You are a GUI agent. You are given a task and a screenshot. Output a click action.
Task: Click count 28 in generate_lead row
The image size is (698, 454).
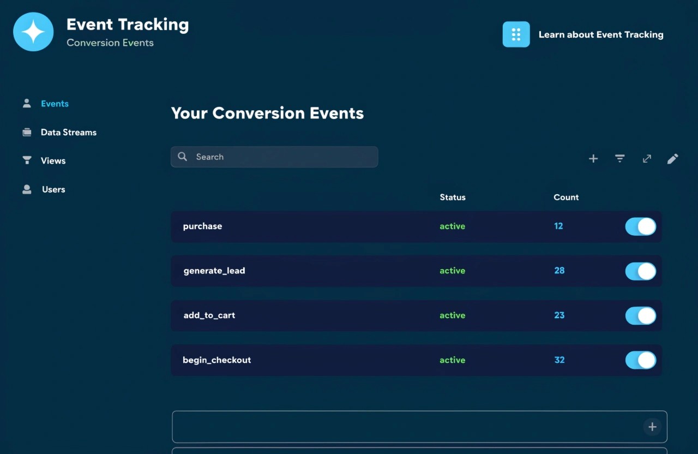pyautogui.click(x=559, y=271)
